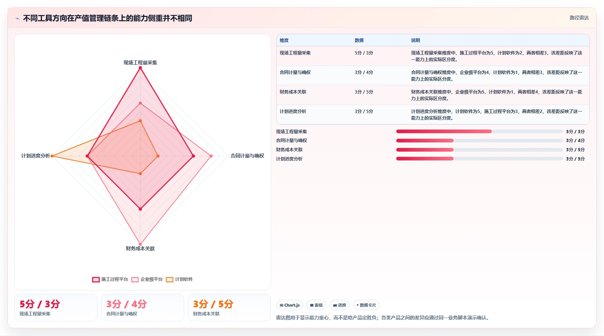Screen dimensions: 604x336
Task: Click the 维度 table column header
Action: (x=284, y=40)
